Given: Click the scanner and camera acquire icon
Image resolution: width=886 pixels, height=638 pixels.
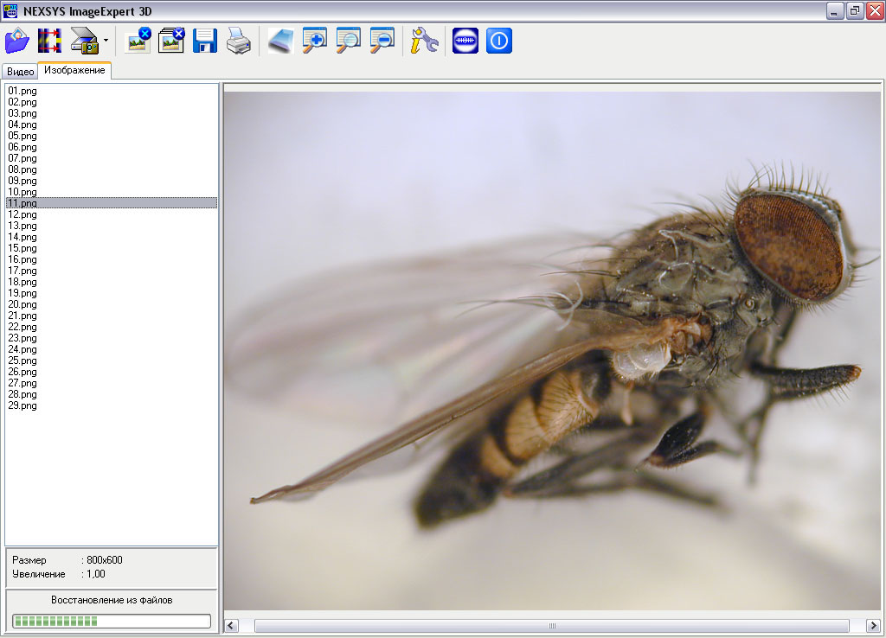Looking at the screenshot, I should click(85, 41).
